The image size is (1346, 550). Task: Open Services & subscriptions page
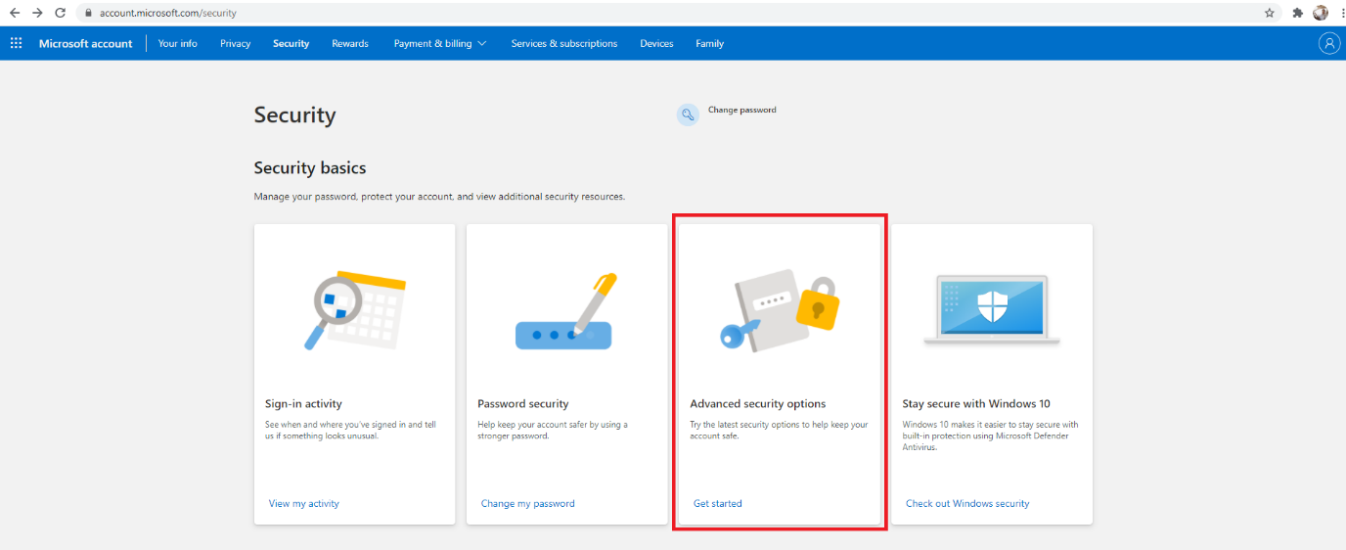tap(563, 43)
